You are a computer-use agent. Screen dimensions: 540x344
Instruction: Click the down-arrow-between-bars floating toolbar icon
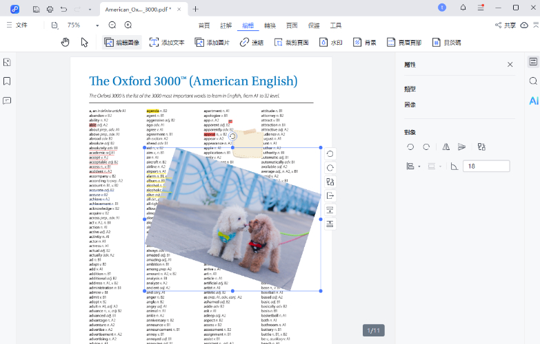330,210
